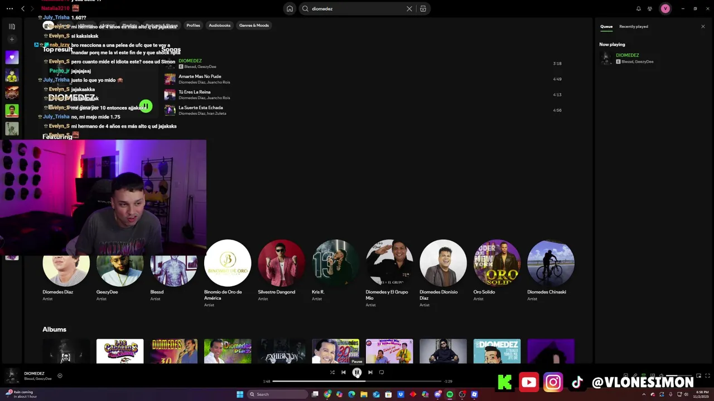Switch to the Recently played tab
The height and width of the screenshot is (401, 714).
pos(634,26)
